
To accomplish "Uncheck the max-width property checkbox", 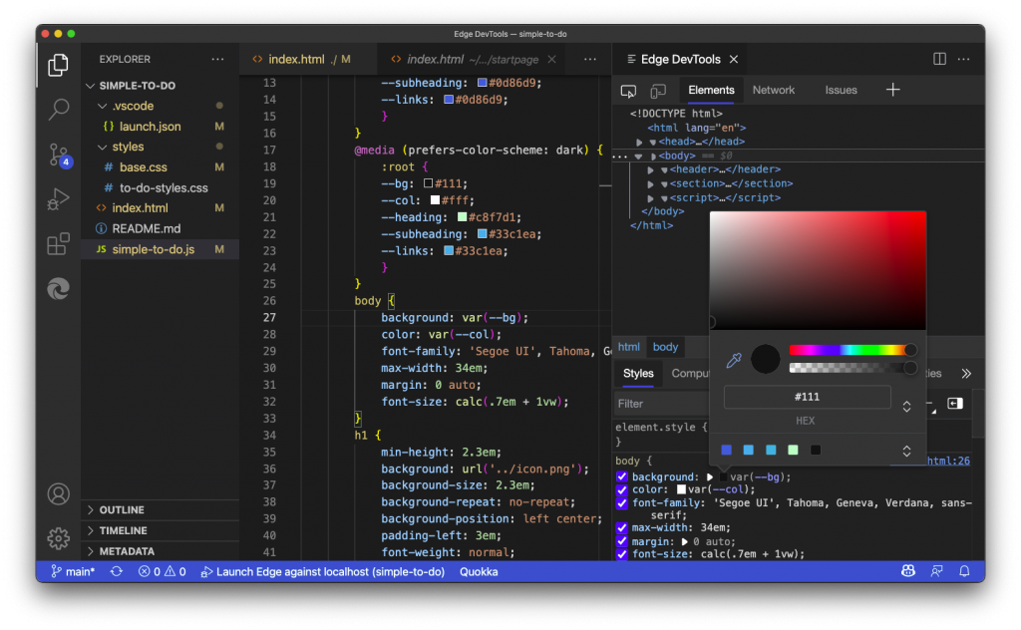I will (x=622, y=527).
